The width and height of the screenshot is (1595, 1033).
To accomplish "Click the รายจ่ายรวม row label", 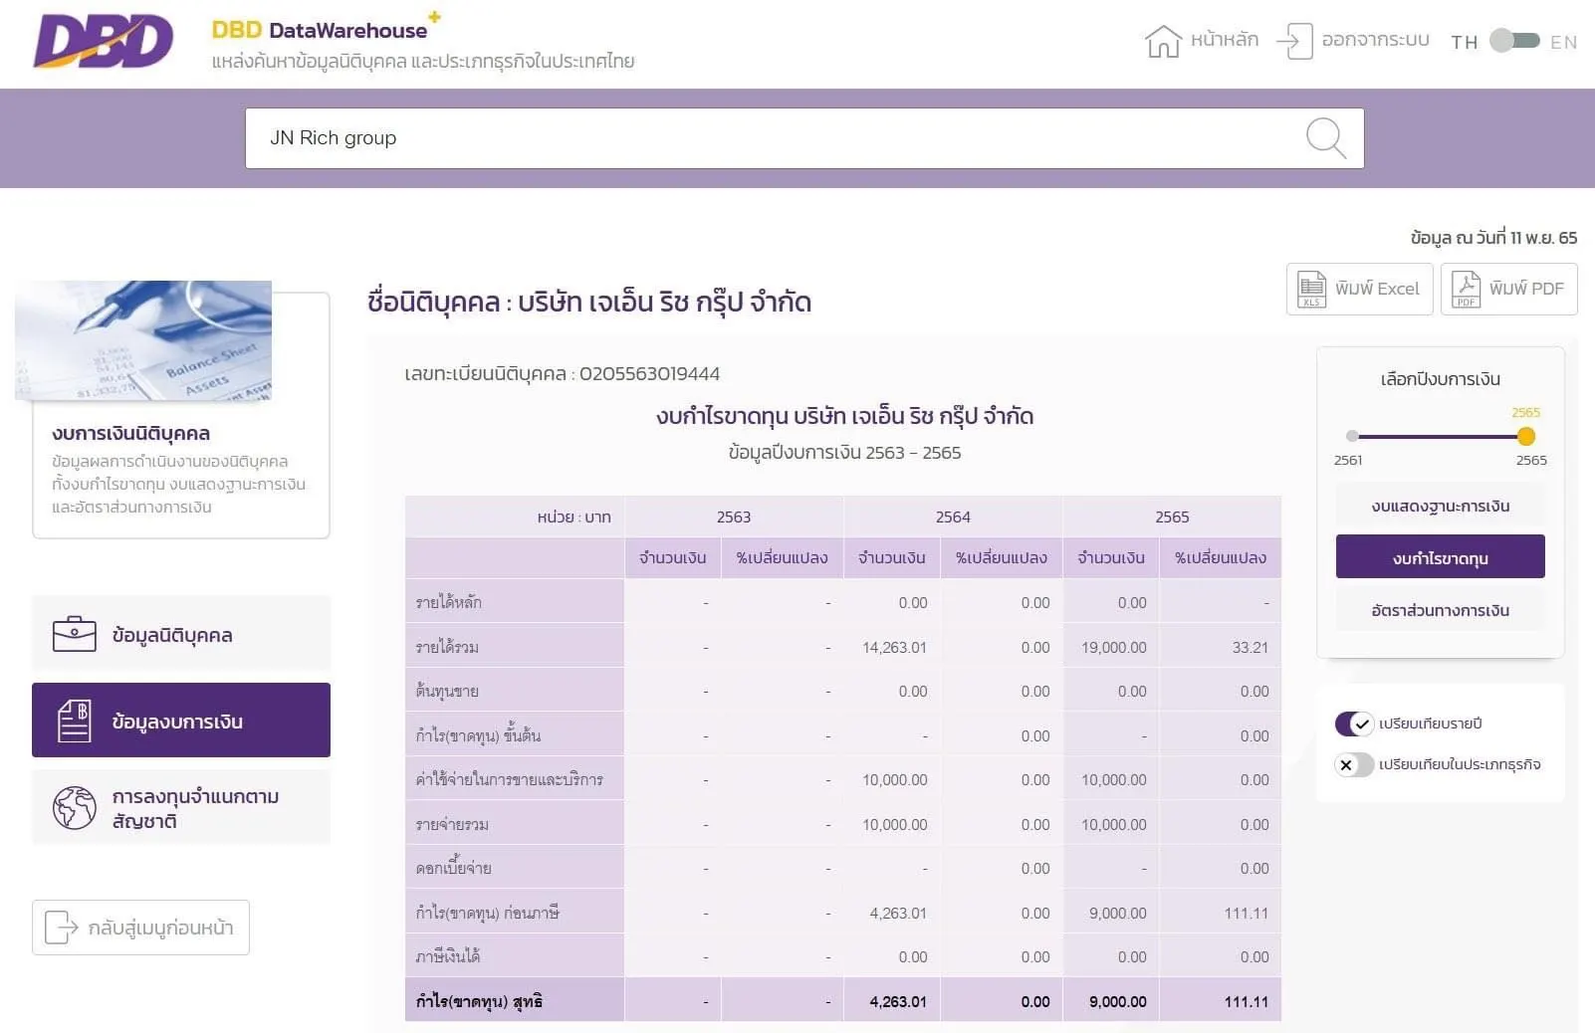I will coord(452,824).
